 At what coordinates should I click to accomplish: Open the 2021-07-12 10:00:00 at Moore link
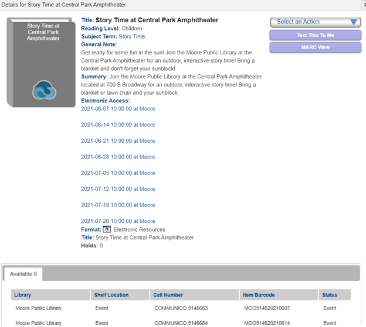[118, 189]
